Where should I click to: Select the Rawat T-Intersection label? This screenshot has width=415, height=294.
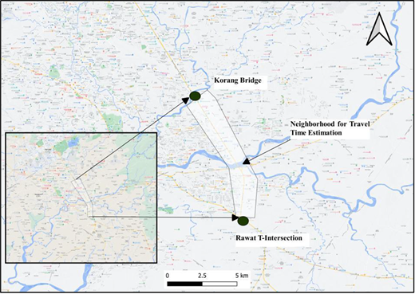269,237
